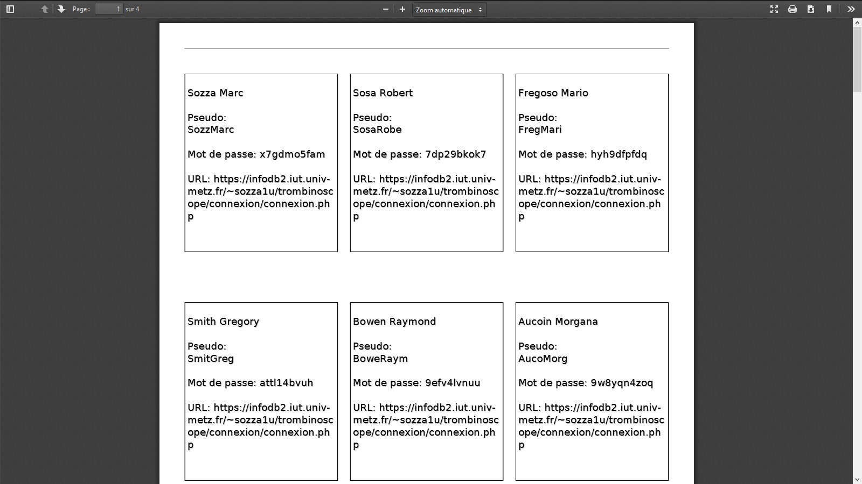Click the scrollbar up arrow

(x=857, y=23)
